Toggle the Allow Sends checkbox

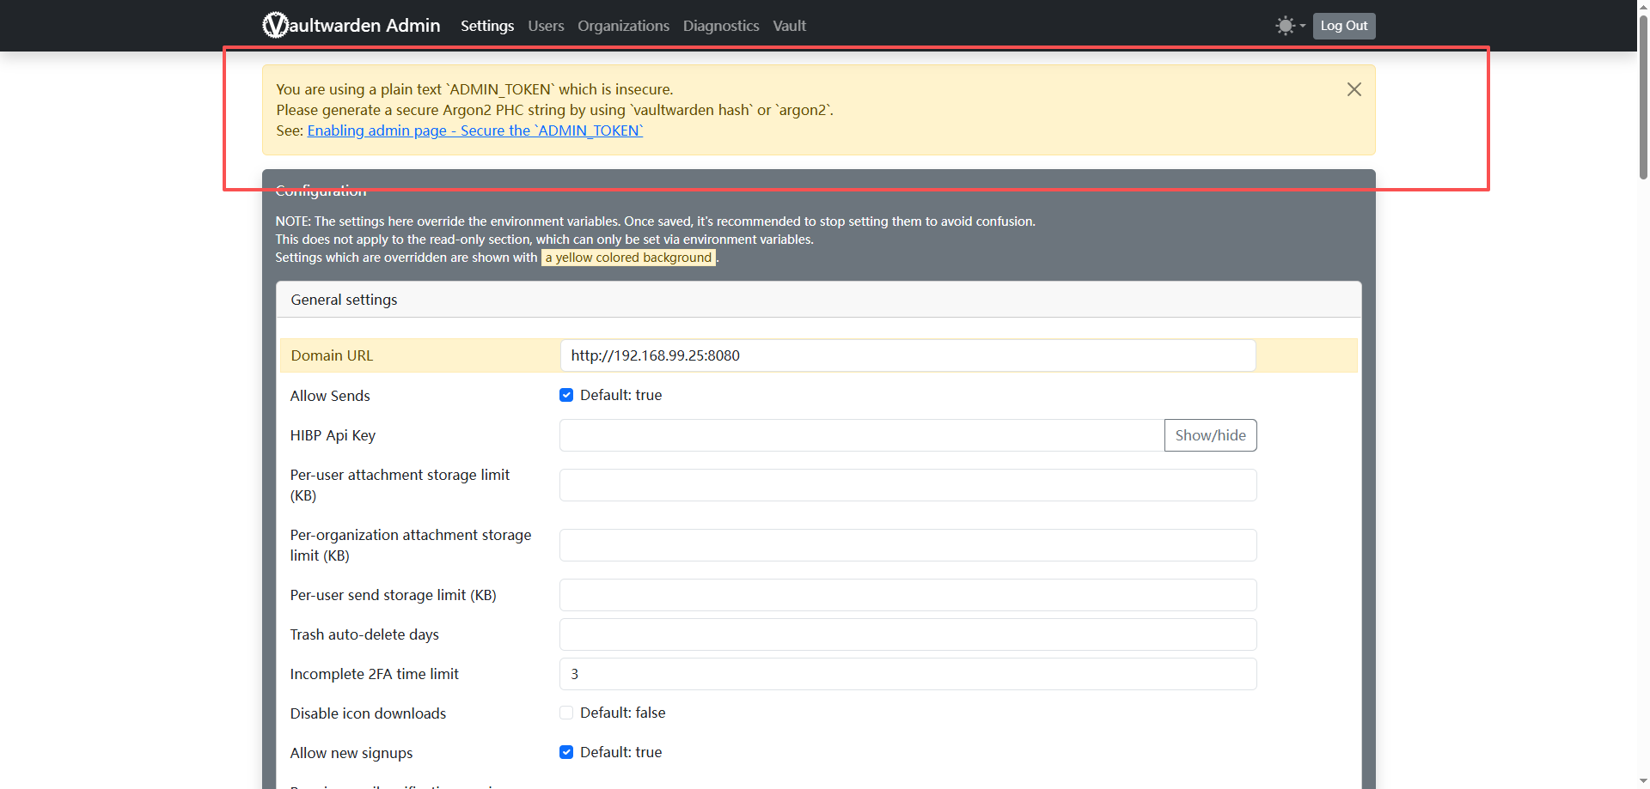tap(566, 395)
